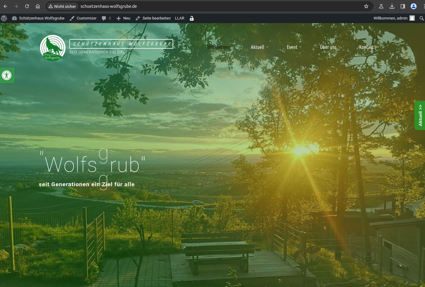Open the browser home page

click(x=38, y=6)
